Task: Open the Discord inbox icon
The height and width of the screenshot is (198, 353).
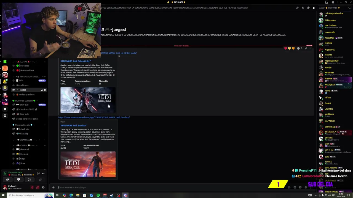Action: tap(327, 2)
